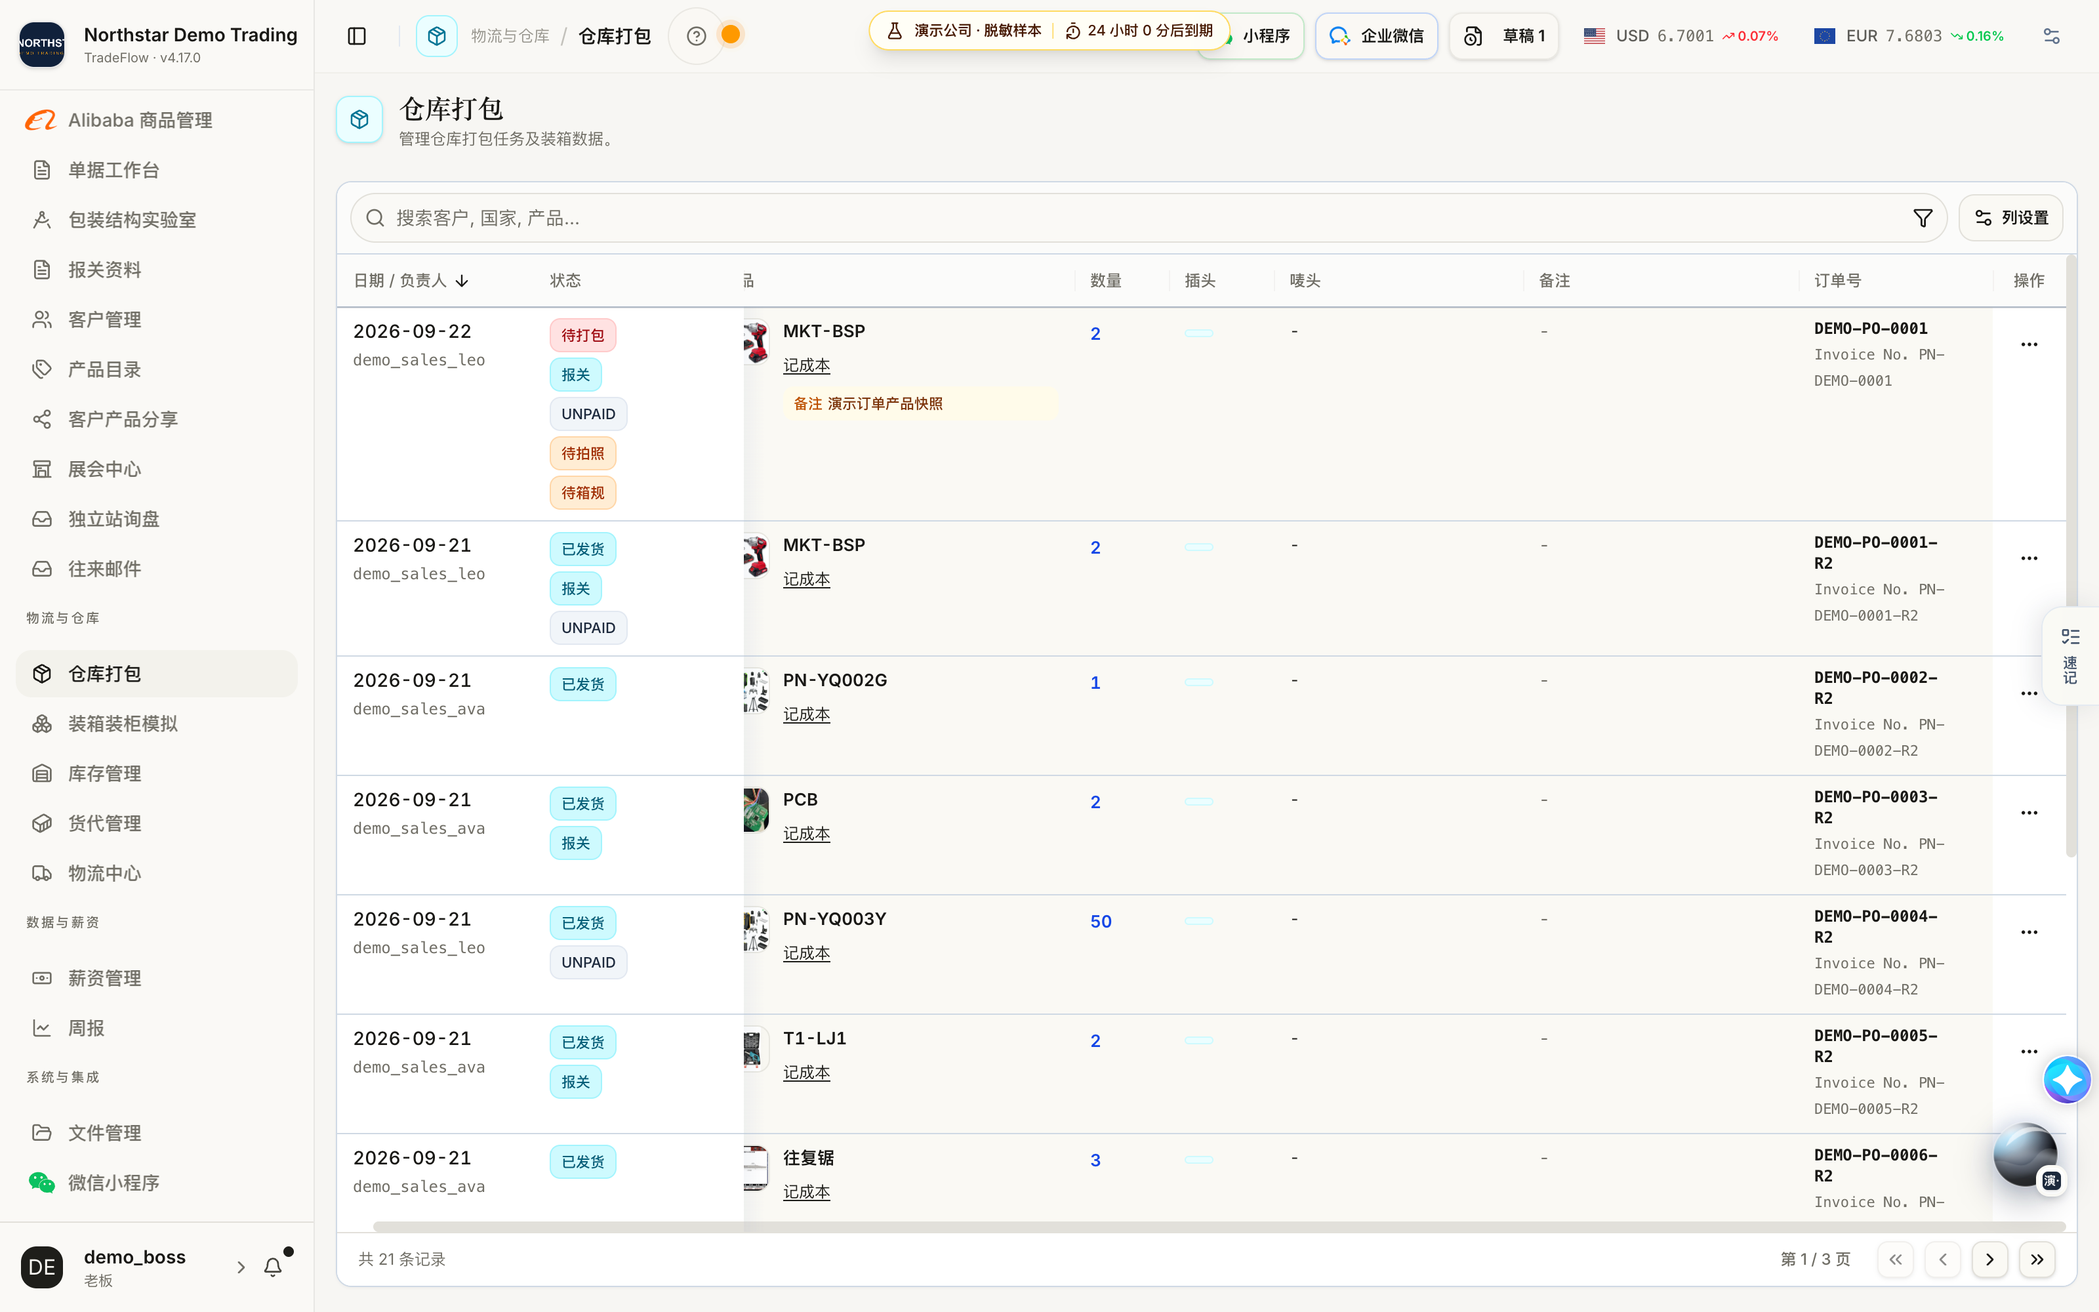
Task: Click the cube icon in breadcrumb
Action: point(436,35)
